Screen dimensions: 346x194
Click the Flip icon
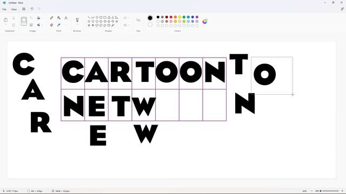pos(38,25)
